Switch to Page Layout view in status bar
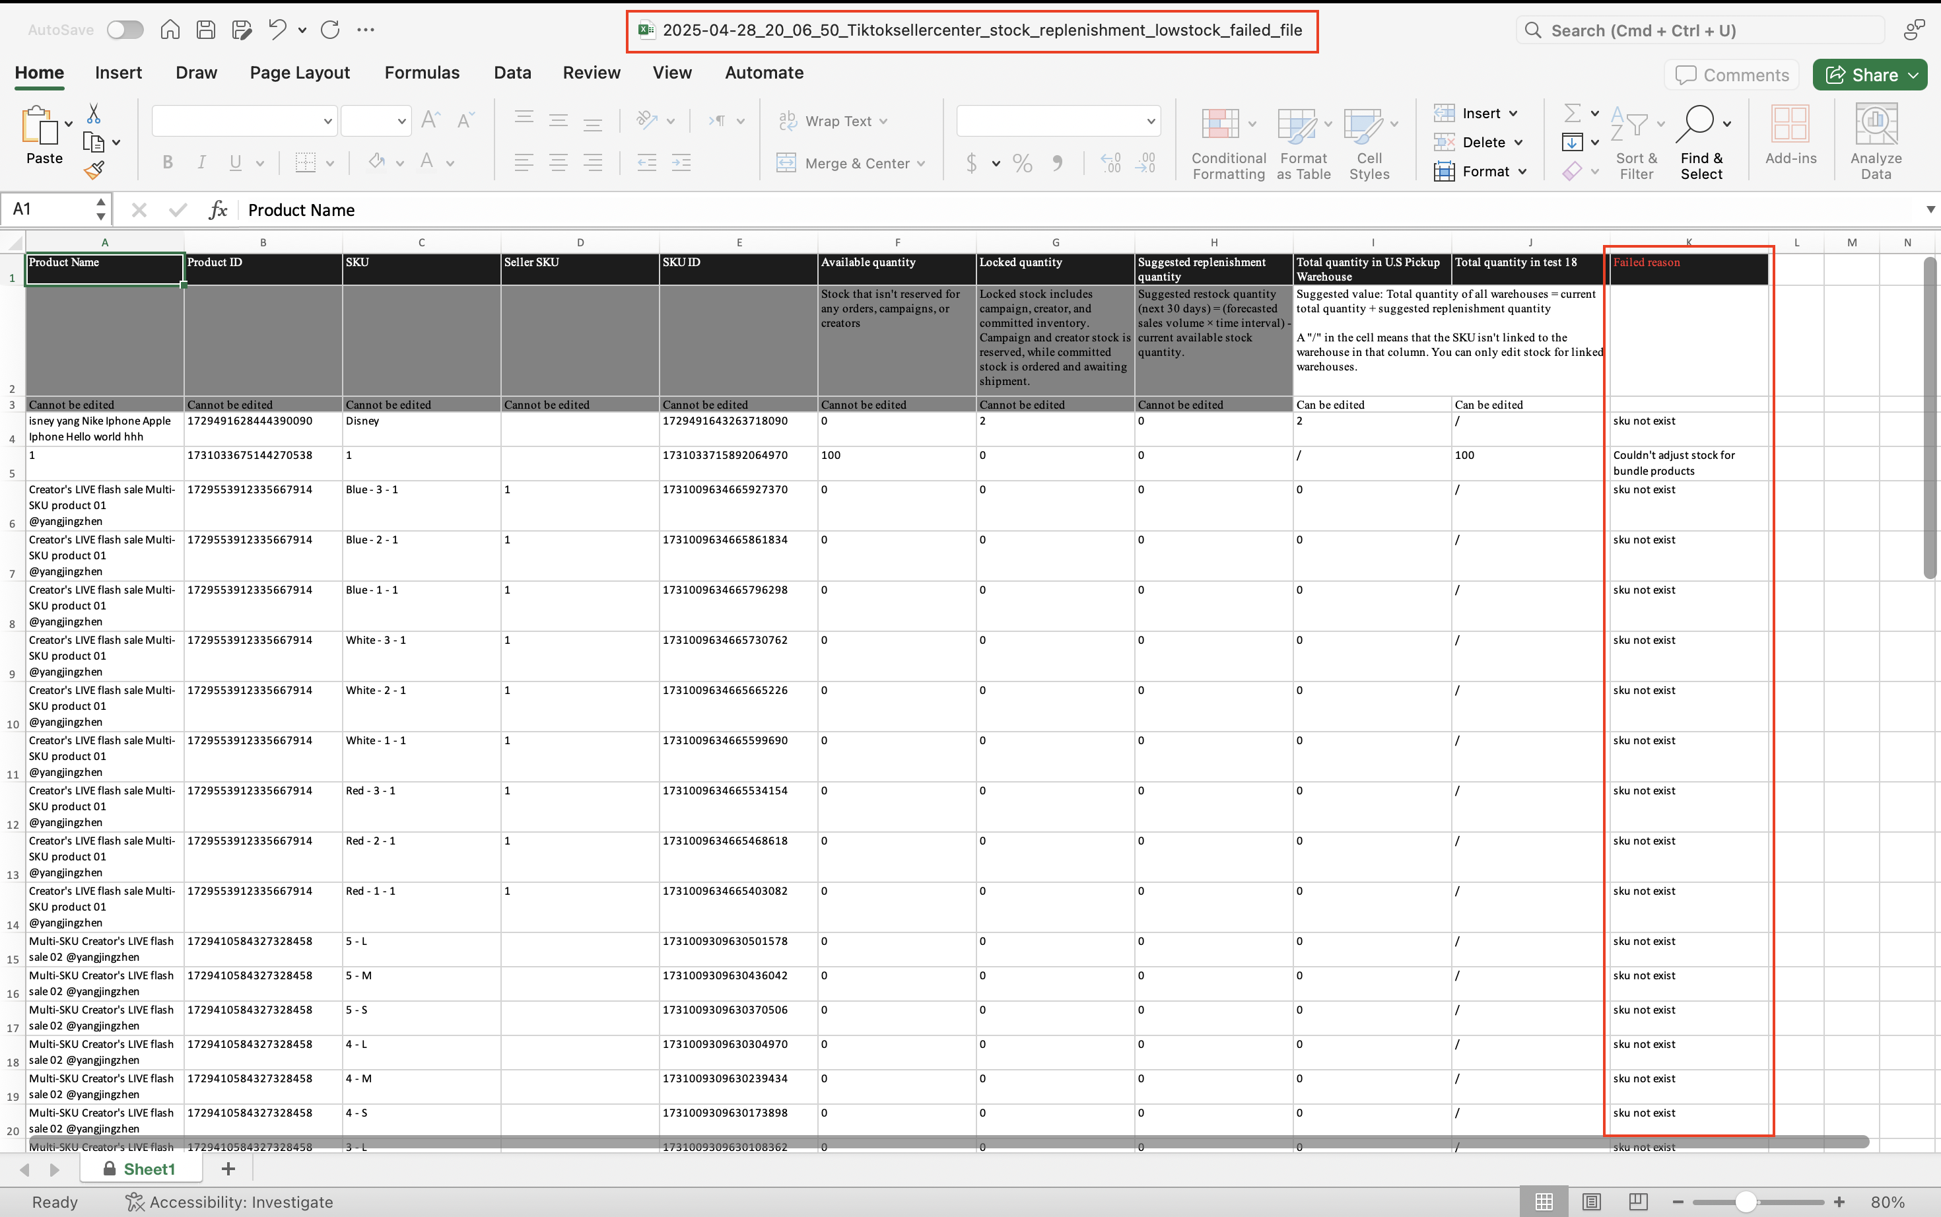 tap(1591, 1202)
